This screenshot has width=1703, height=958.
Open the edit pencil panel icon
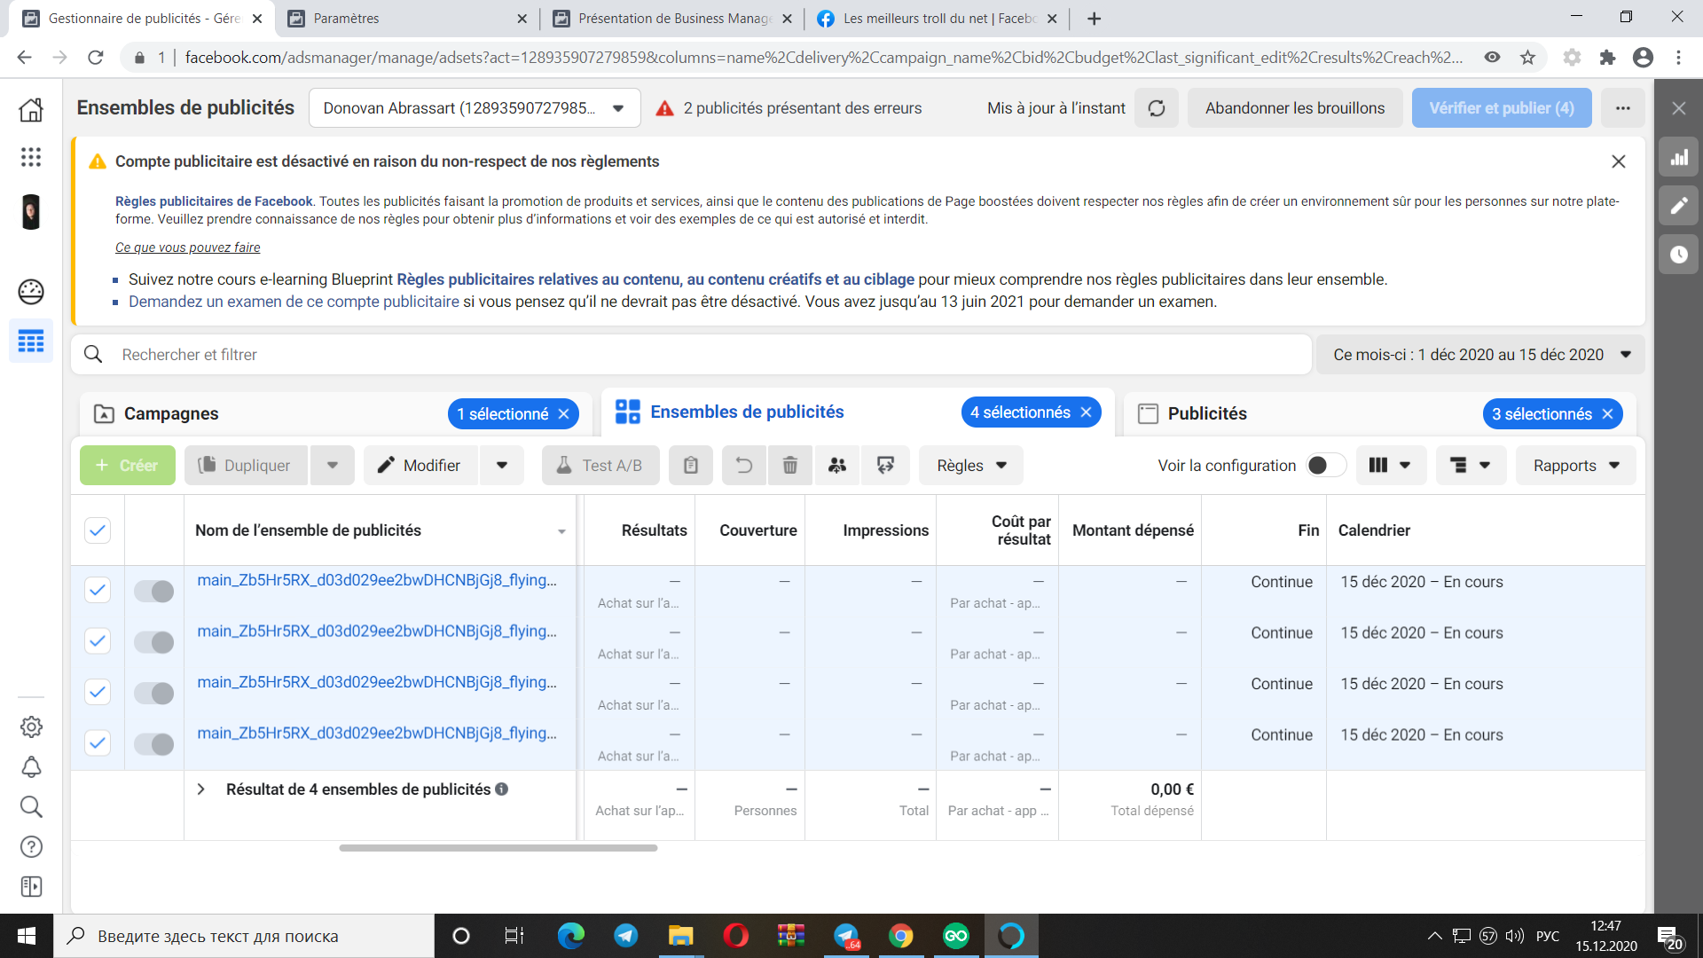click(1679, 206)
